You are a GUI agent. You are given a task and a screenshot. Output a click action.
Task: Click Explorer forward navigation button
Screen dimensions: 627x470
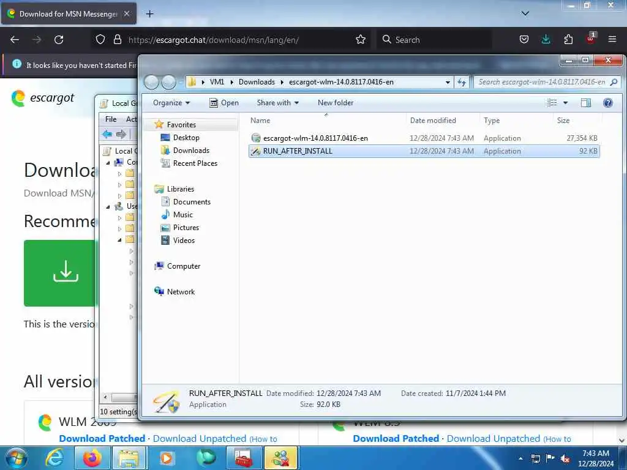coord(168,82)
